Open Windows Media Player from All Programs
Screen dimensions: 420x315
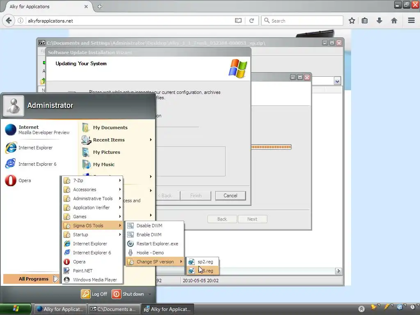(92, 280)
